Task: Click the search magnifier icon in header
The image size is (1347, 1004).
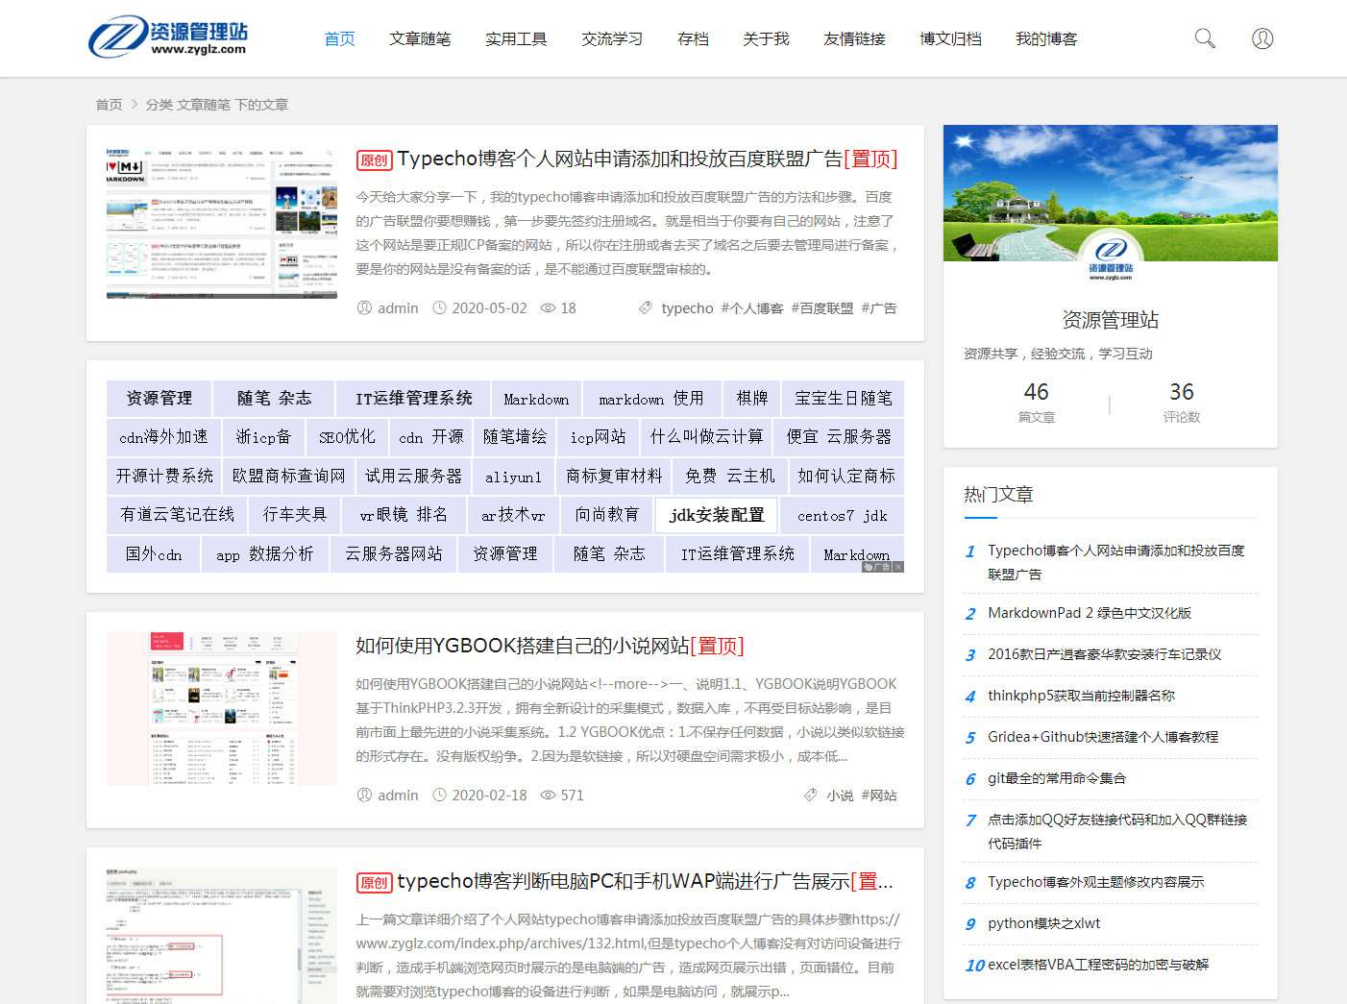Action: click(x=1204, y=38)
